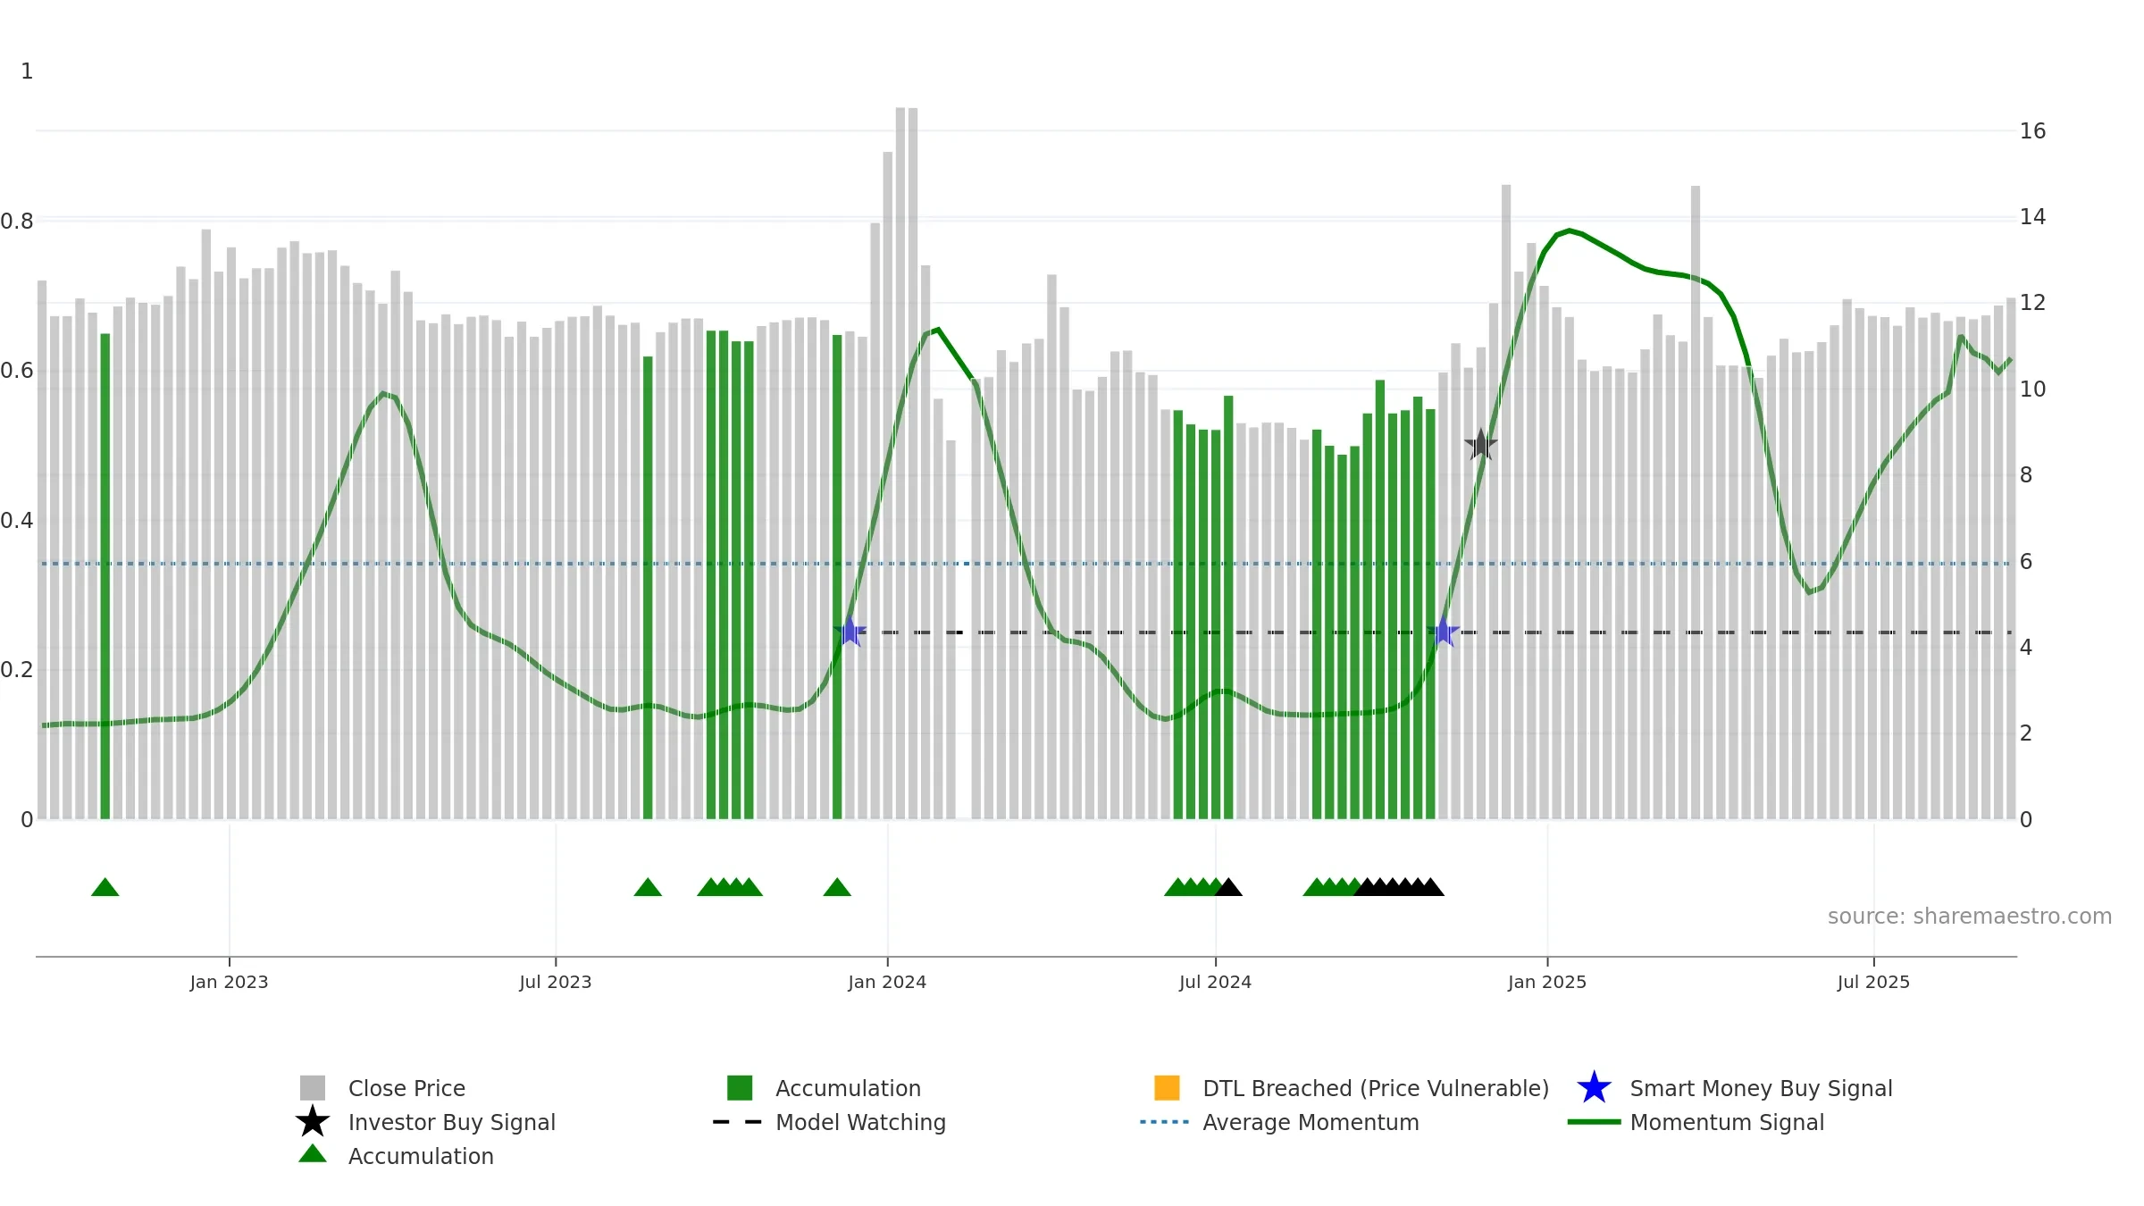Click the black star marker near Dec 2024
This screenshot has width=2144, height=1206.
coord(1481,444)
